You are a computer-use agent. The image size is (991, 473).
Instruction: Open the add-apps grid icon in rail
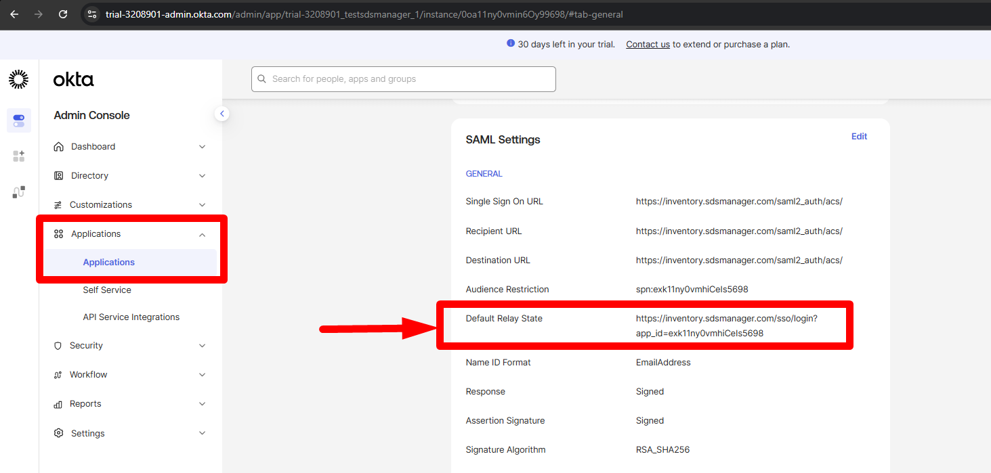click(19, 156)
